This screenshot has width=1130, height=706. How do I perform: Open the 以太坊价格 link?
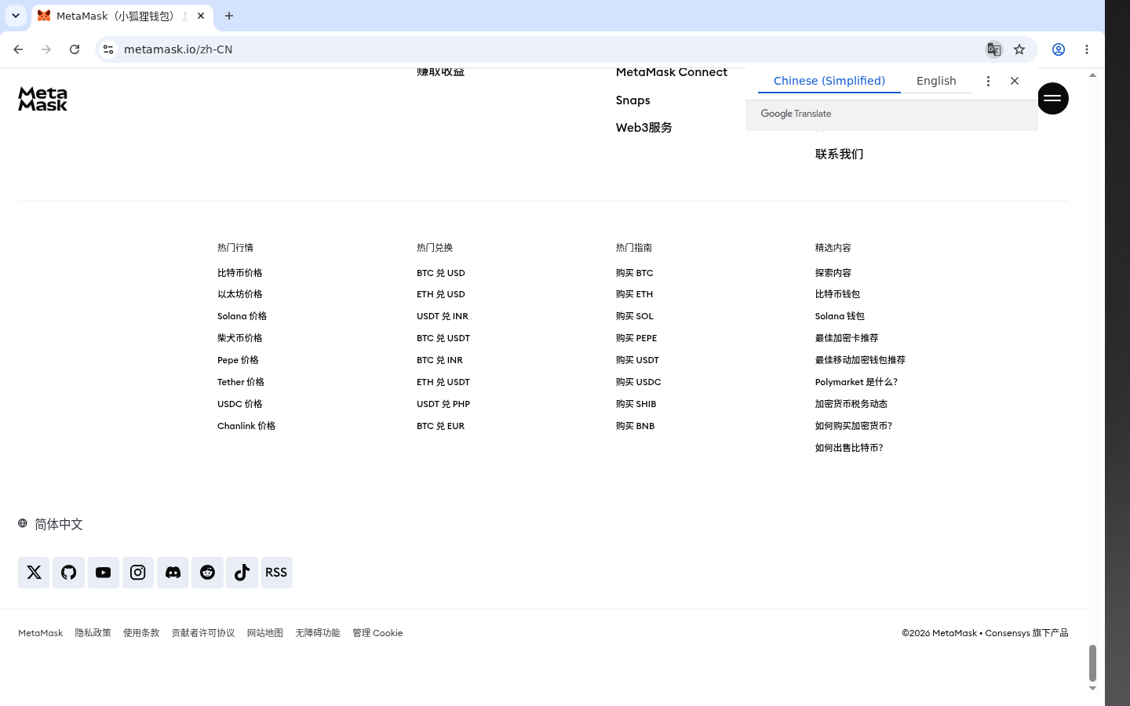pos(240,294)
